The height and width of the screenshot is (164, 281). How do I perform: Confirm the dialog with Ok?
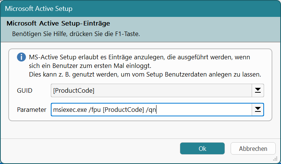(x=202, y=149)
